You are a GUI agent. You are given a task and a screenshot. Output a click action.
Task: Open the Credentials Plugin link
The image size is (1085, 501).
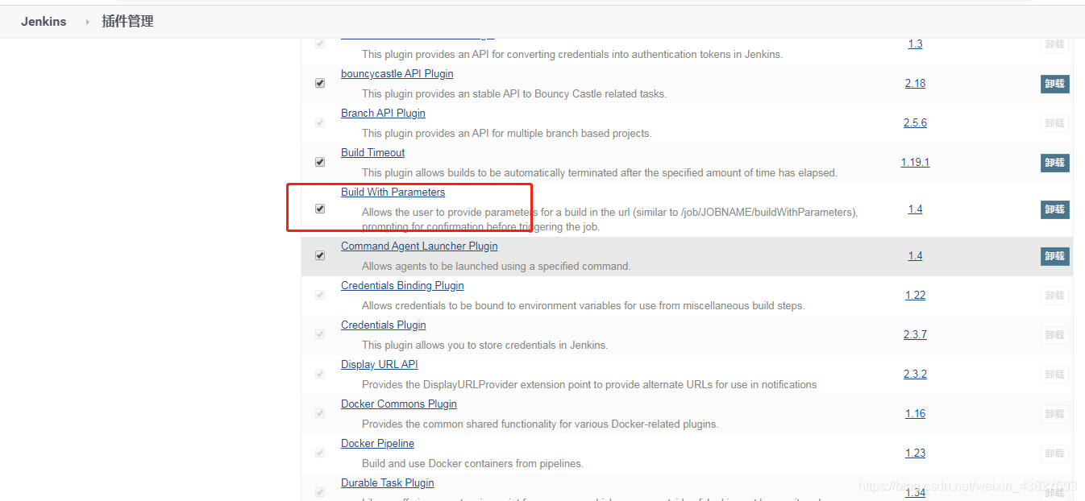(383, 325)
